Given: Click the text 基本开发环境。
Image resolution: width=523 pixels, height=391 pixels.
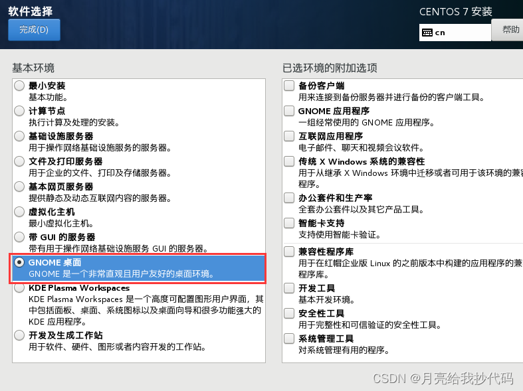Looking at the screenshot, I should [326, 300].
